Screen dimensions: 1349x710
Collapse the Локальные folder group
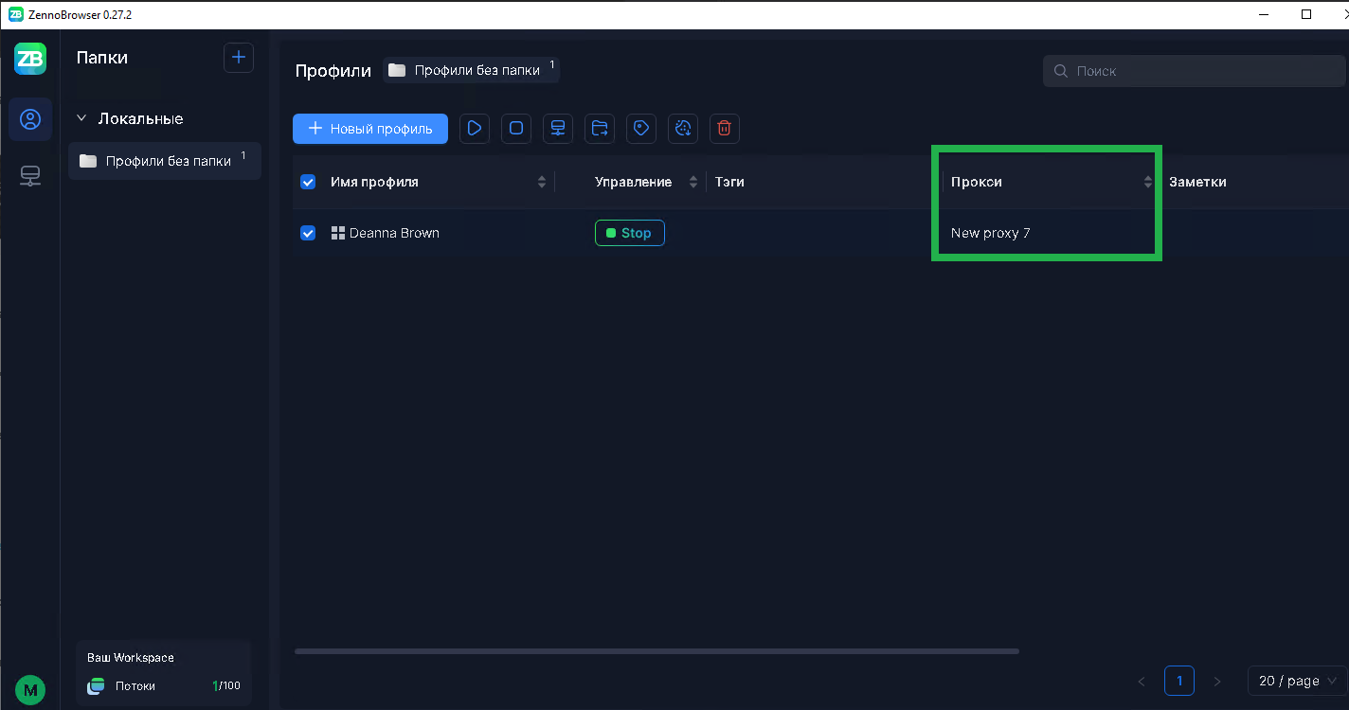click(81, 119)
